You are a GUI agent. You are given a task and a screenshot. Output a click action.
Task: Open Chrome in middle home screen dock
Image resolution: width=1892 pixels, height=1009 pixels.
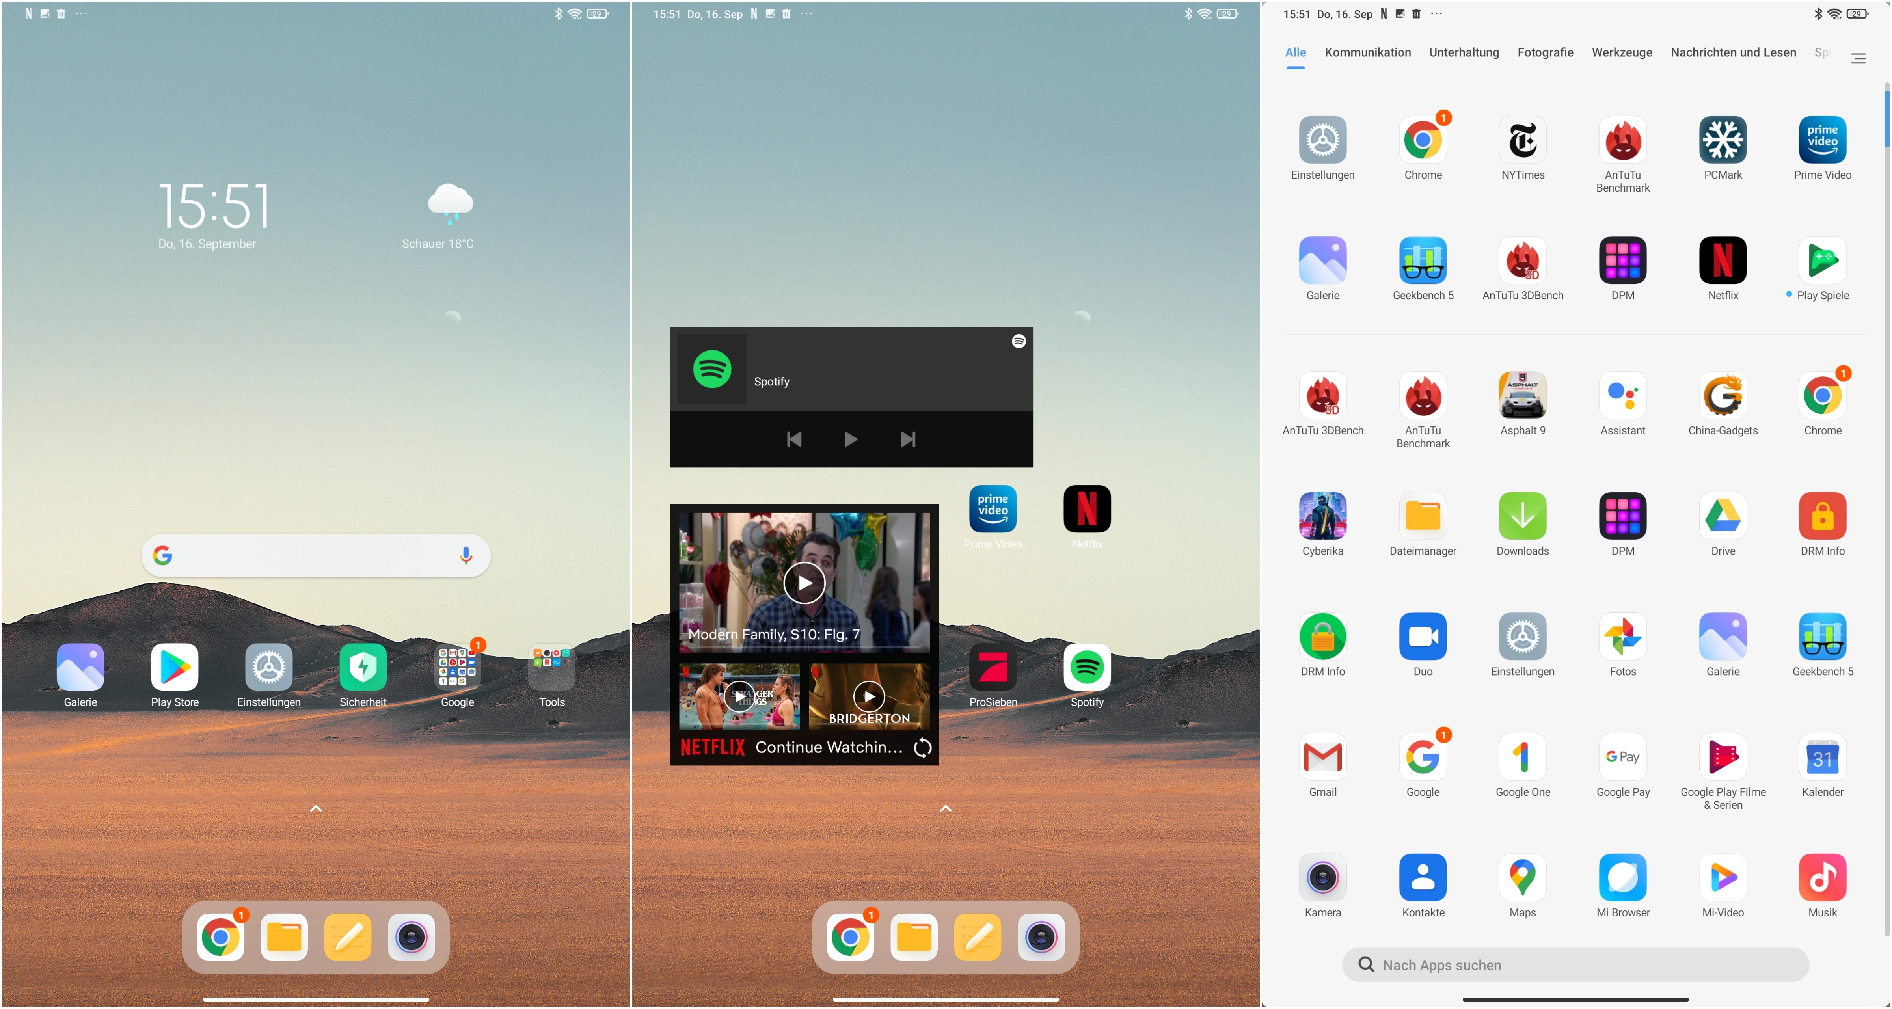(x=850, y=937)
